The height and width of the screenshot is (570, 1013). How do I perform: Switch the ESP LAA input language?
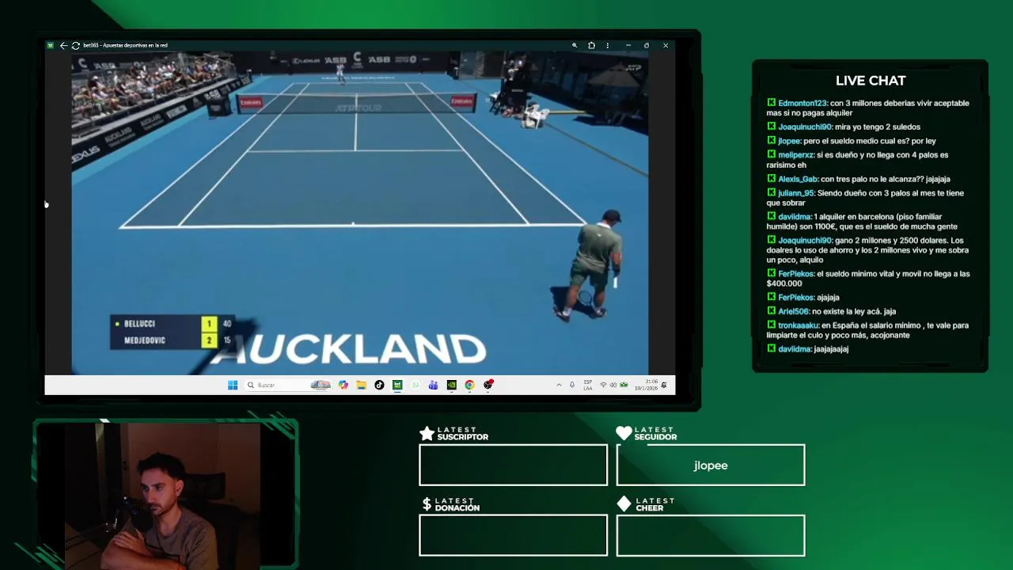(x=588, y=385)
